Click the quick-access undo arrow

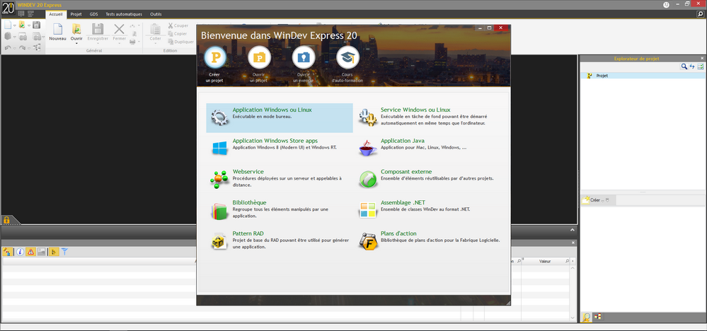tap(8, 47)
